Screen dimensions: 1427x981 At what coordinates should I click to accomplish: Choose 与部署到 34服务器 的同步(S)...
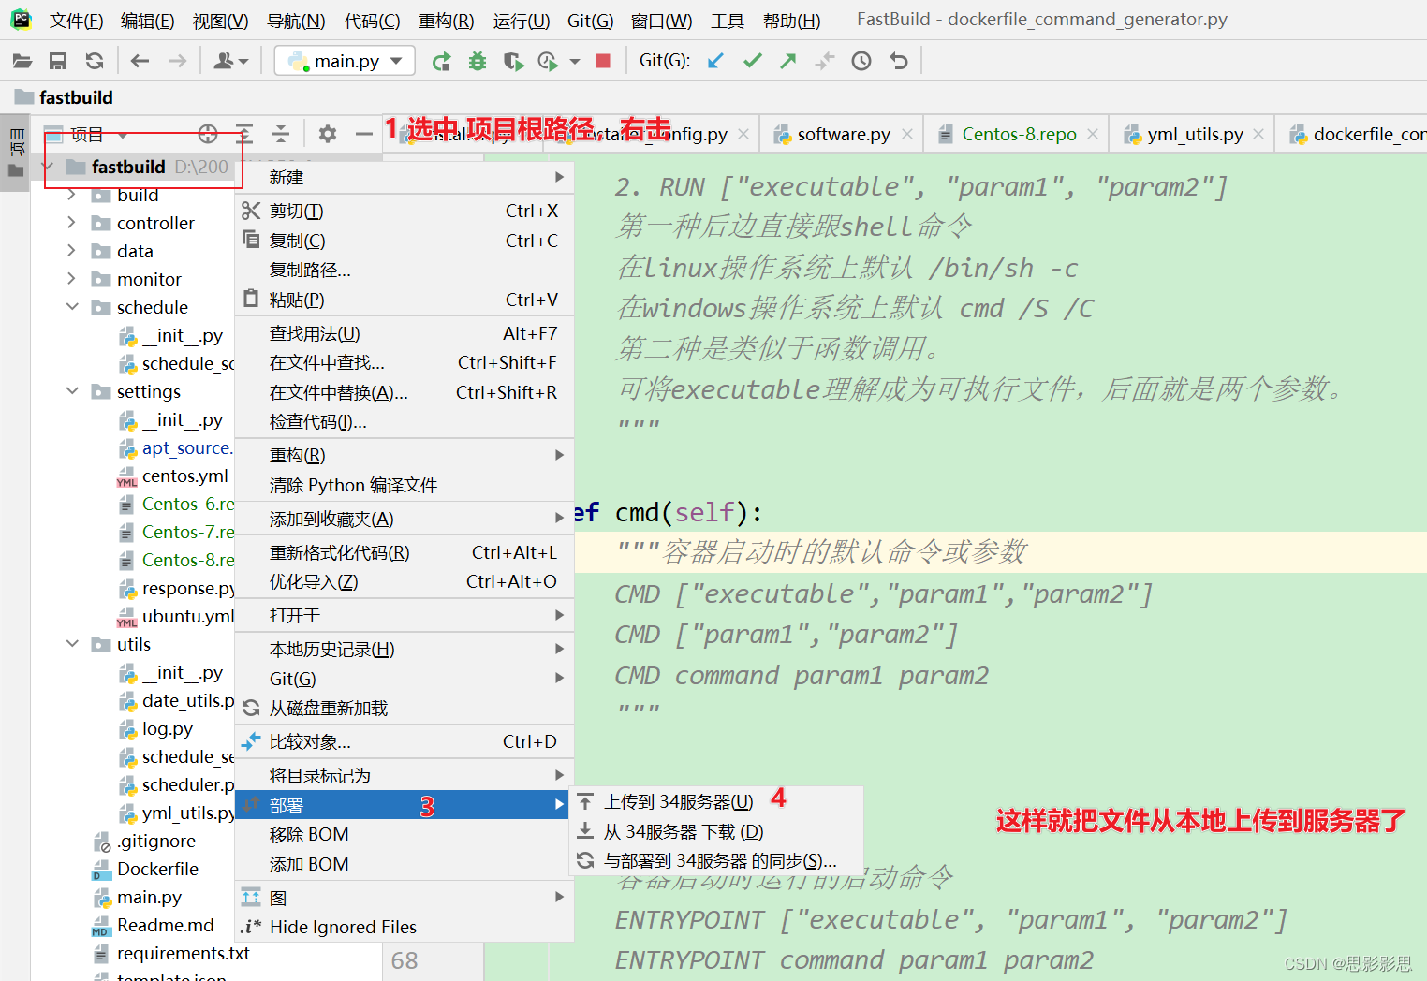point(715,860)
